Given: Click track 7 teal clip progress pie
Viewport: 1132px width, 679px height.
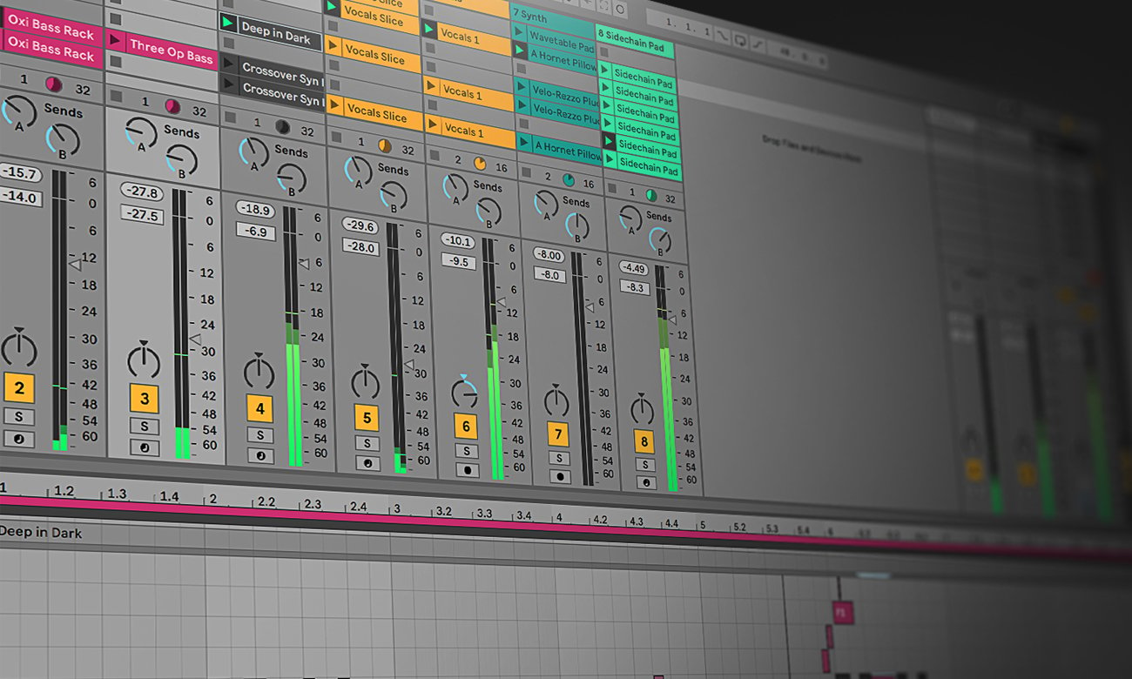Looking at the screenshot, I should pos(569,180).
